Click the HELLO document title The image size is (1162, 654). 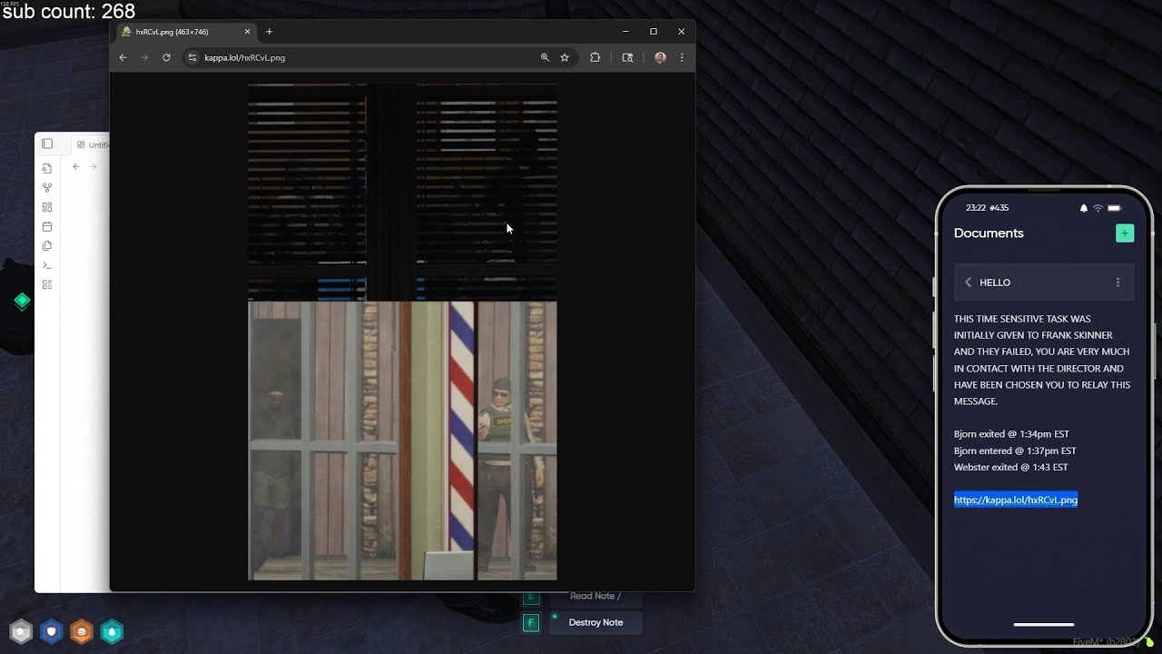pos(995,282)
